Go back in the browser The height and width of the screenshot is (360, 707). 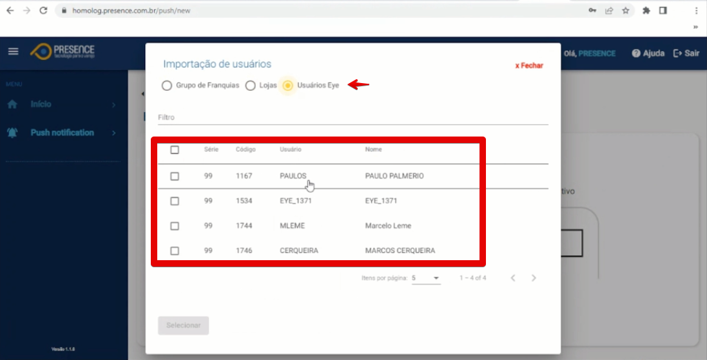(x=10, y=10)
